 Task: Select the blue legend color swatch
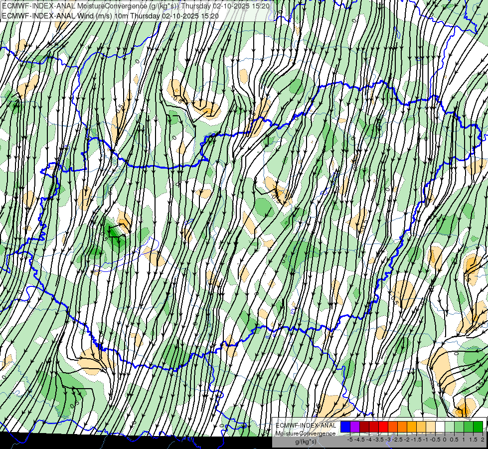[345, 427]
